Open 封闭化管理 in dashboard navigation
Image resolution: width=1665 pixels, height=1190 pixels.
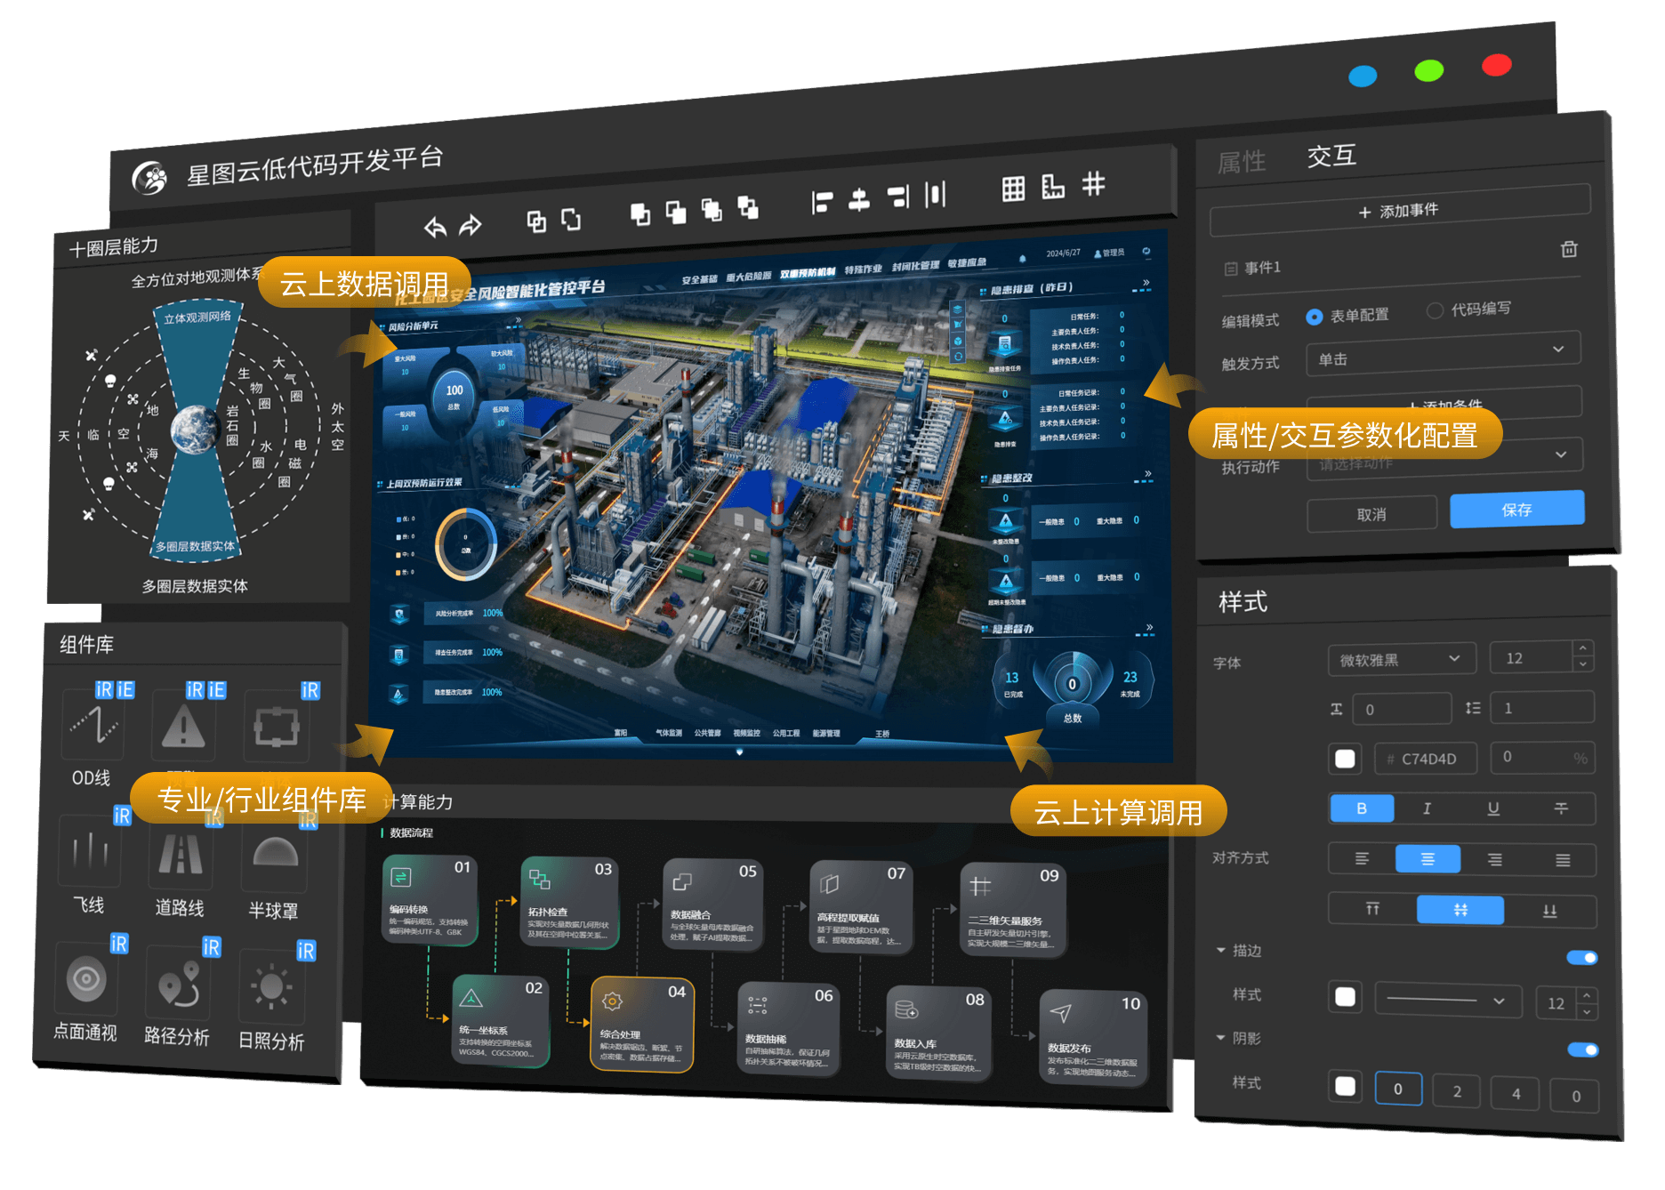[x=915, y=266]
